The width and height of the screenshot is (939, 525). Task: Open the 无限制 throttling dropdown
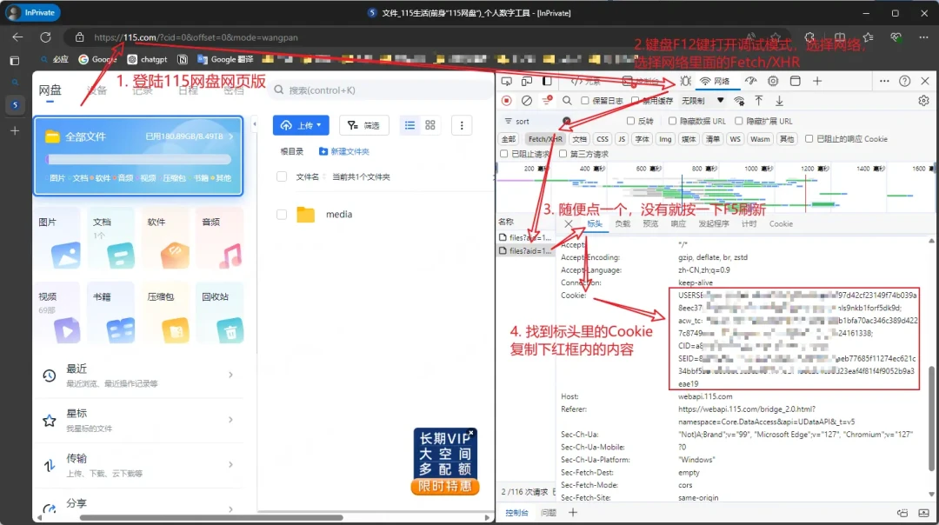coord(703,101)
